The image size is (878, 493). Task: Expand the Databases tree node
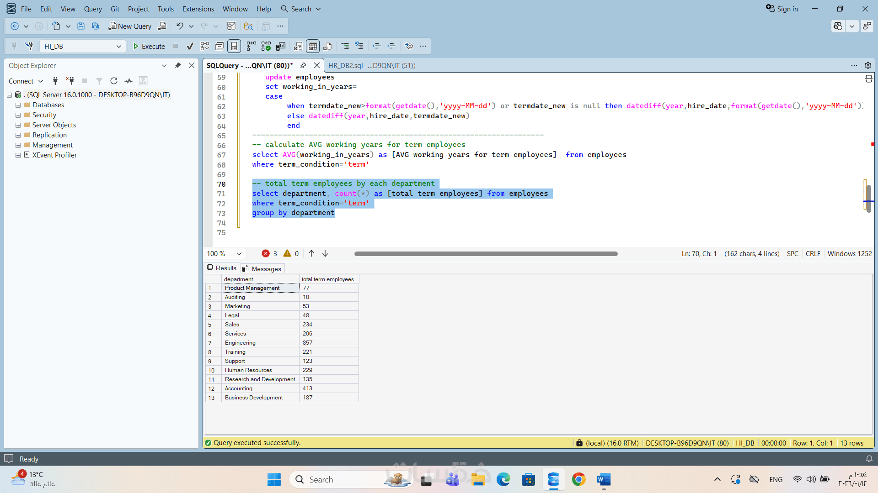[18, 105]
